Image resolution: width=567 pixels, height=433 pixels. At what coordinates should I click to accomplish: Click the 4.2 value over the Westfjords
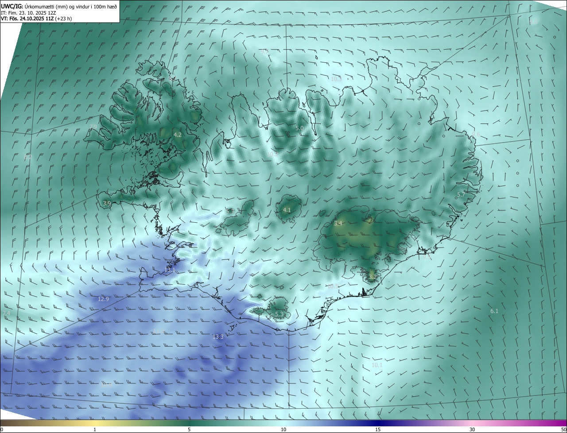coord(178,135)
